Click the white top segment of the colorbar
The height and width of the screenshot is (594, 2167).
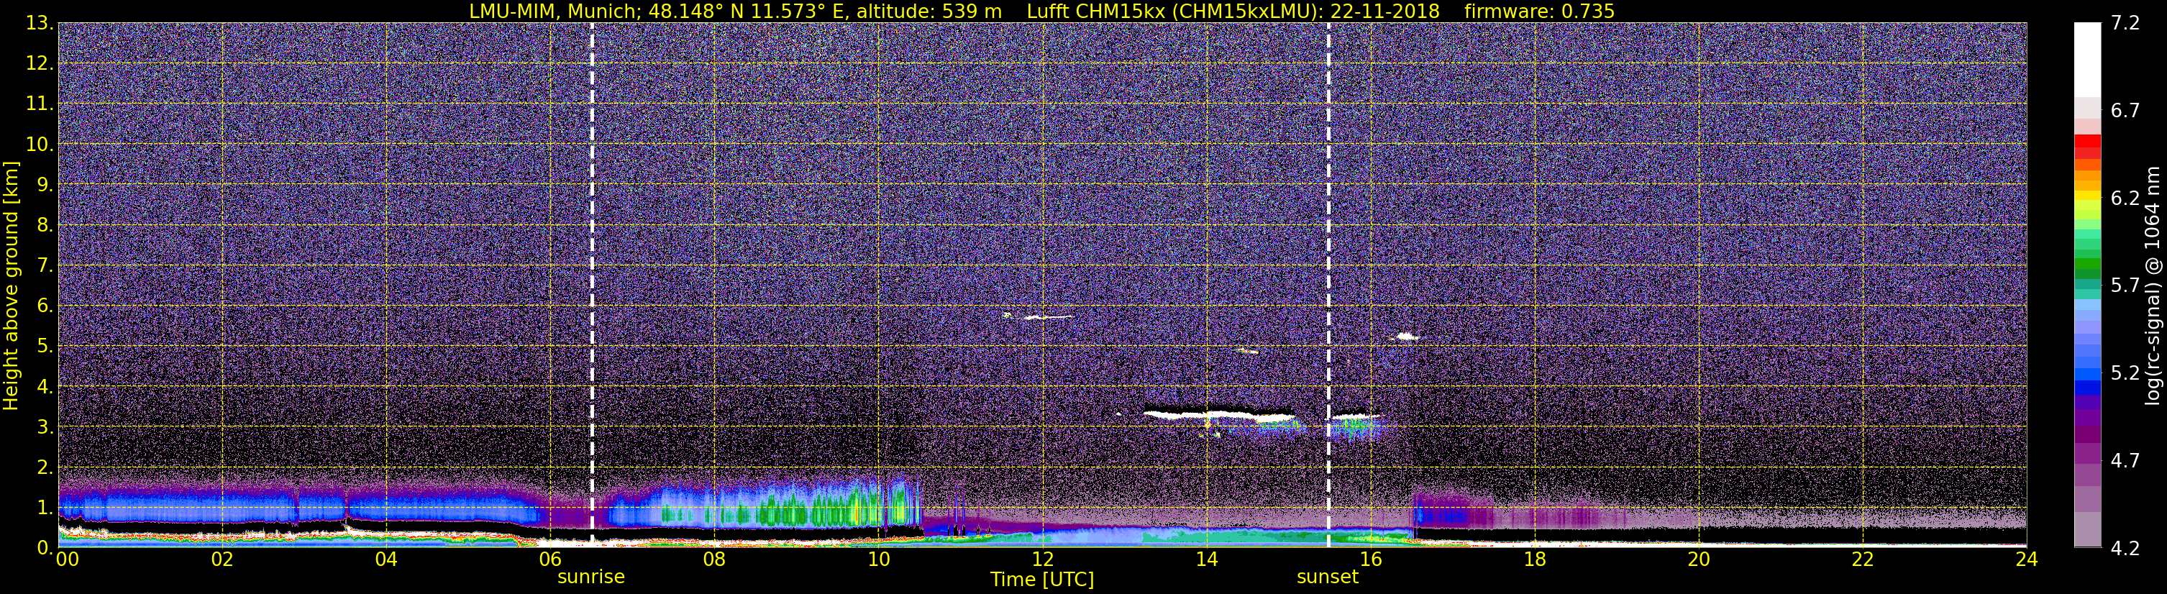click(2087, 60)
